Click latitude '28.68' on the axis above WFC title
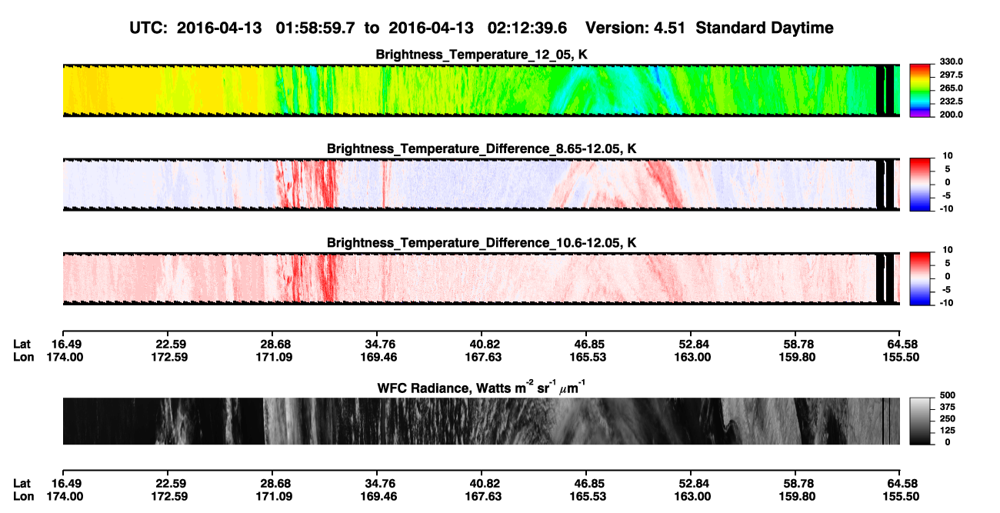Image resolution: width=1000 pixels, height=513 pixels. click(x=275, y=345)
